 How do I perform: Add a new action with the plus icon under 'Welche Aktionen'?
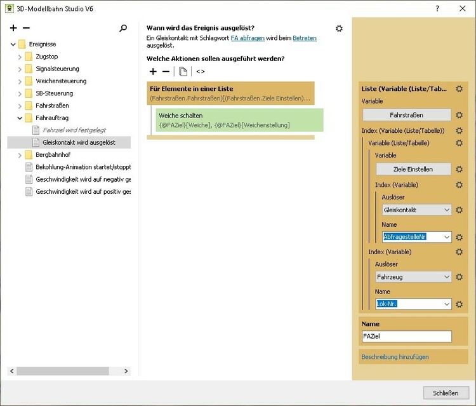click(153, 72)
